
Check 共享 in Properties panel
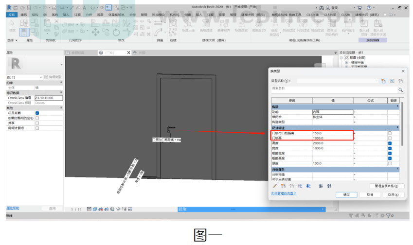pos(37,123)
